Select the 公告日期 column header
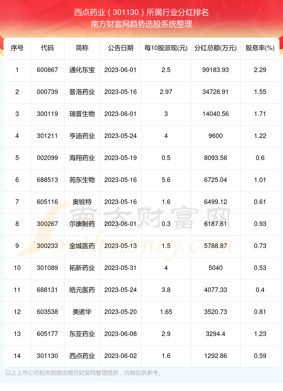Screen dimensions: 283x391 point(121,48)
